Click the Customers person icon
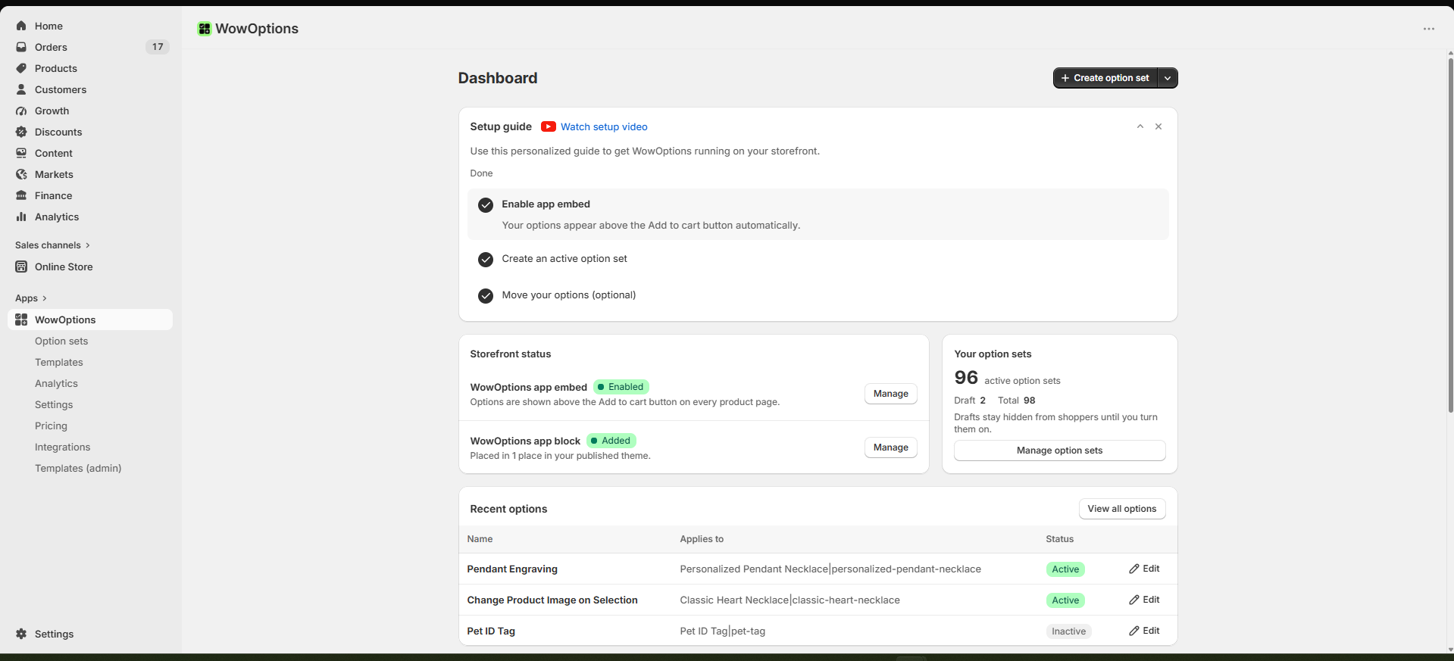 coord(21,89)
